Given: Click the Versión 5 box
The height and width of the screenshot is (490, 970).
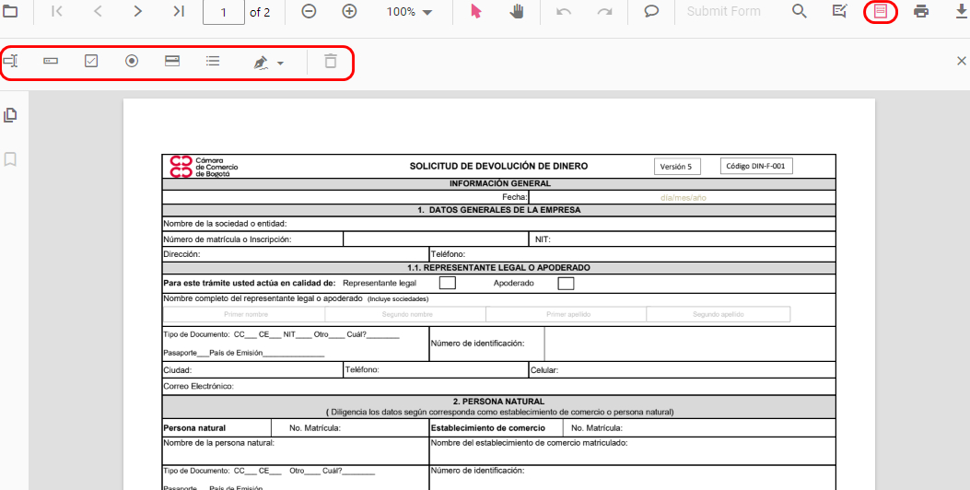Looking at the screenshot, I should pos(677,167).
